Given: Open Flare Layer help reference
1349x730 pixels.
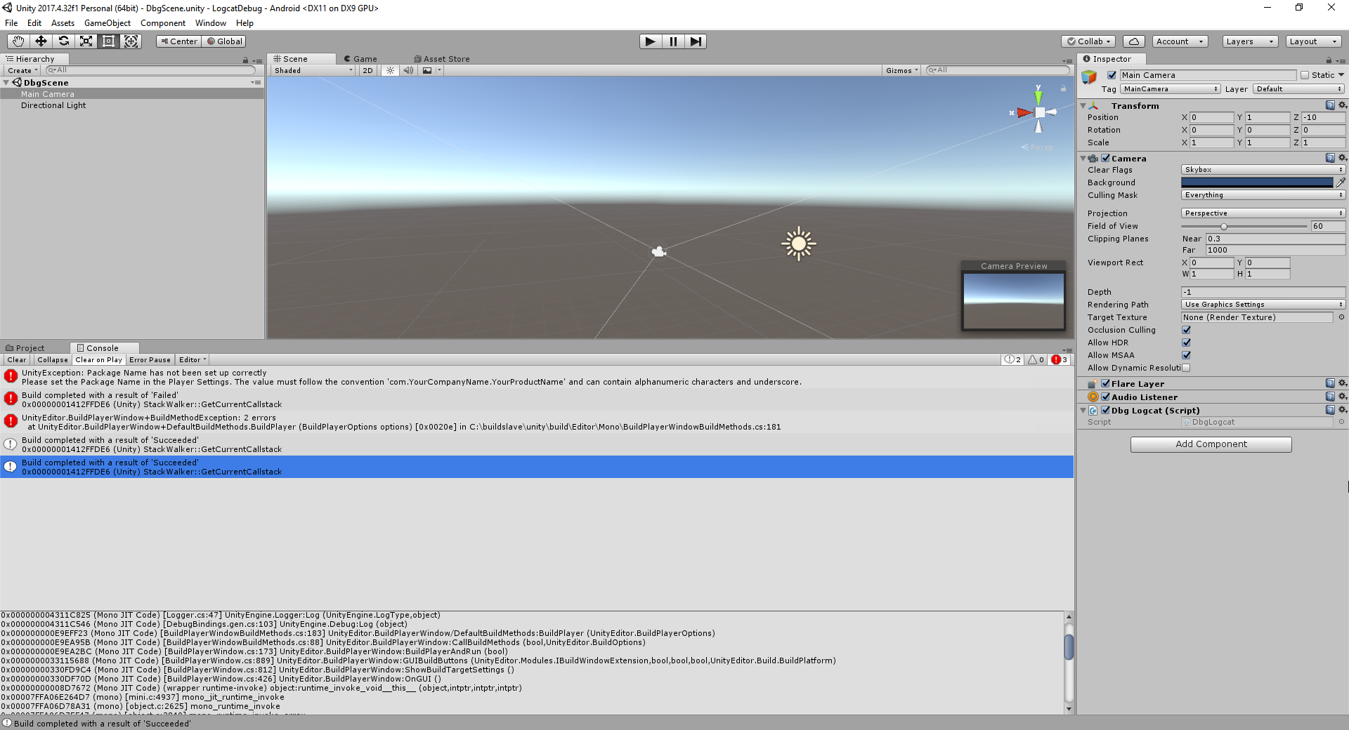Looking at the screenshot, I should 1330,383.
